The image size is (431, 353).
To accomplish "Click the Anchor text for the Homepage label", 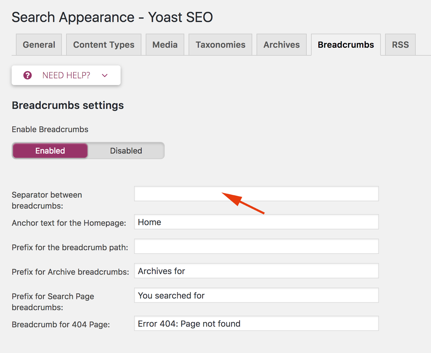I will (69, 223).
